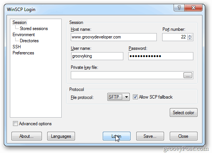Click the Host name input field
The height and width of the screenshot is (153, 212).
(x=114, y=37)
